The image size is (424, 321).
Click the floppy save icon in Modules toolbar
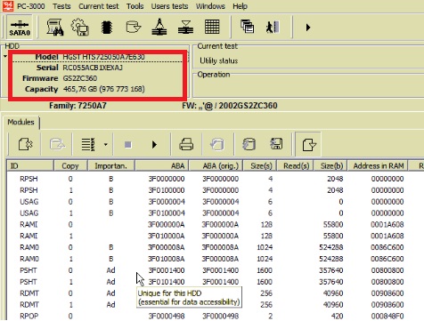tap(276, 144)
